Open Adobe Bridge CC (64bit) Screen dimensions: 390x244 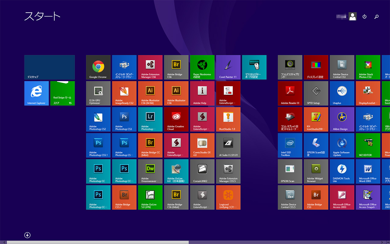point(150,145)
